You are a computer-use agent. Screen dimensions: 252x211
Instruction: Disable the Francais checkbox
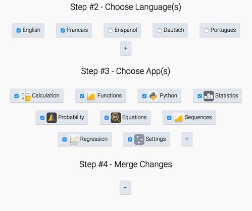click(63, 30)
